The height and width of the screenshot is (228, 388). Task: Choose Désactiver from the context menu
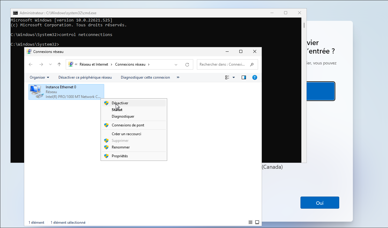(x=119, y=103)
